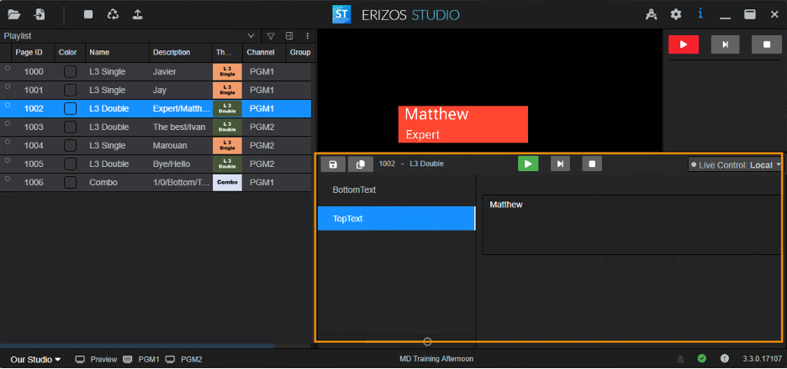Open the playlist three-dot options menu
Image resolution: width=787 pixels, height=369 pixels.
click(x=307, y=36)
